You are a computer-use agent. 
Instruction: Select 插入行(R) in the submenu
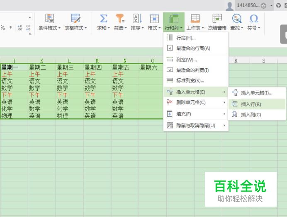coord(257,104)
